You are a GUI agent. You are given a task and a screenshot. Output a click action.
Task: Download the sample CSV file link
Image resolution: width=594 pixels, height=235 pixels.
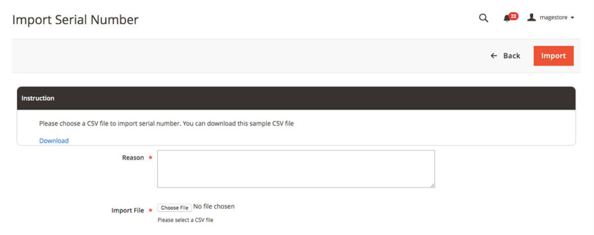(54, 141)
